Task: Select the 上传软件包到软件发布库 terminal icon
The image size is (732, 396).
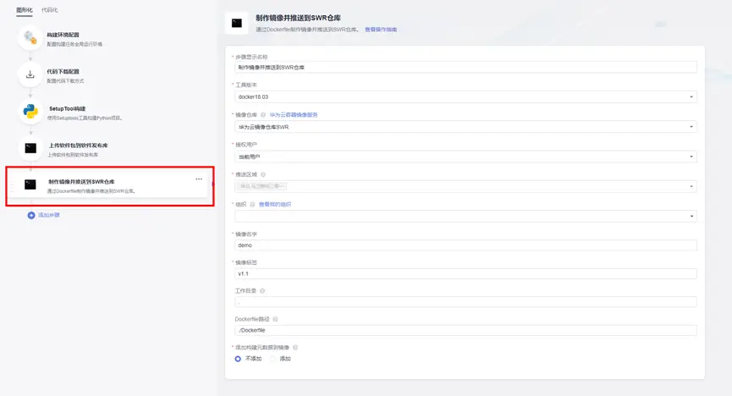Action: pyautogui.click(x=30, y=148)
